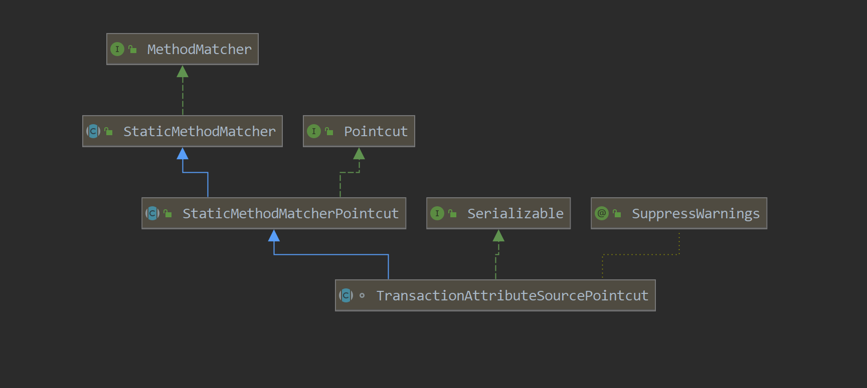Click the public lock icon on Serializable

tap(452, 213)
